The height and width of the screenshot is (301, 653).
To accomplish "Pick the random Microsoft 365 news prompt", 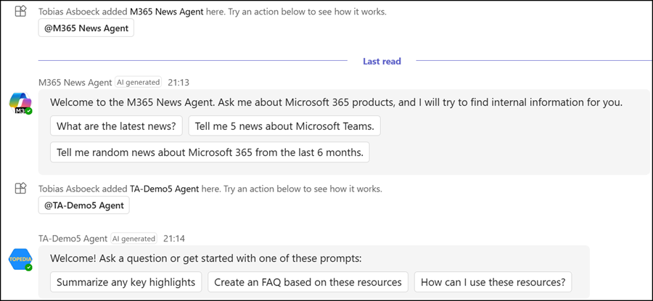I will click(210, 152).
